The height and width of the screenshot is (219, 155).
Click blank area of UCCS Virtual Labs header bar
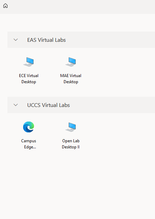[x=112, y=105]
